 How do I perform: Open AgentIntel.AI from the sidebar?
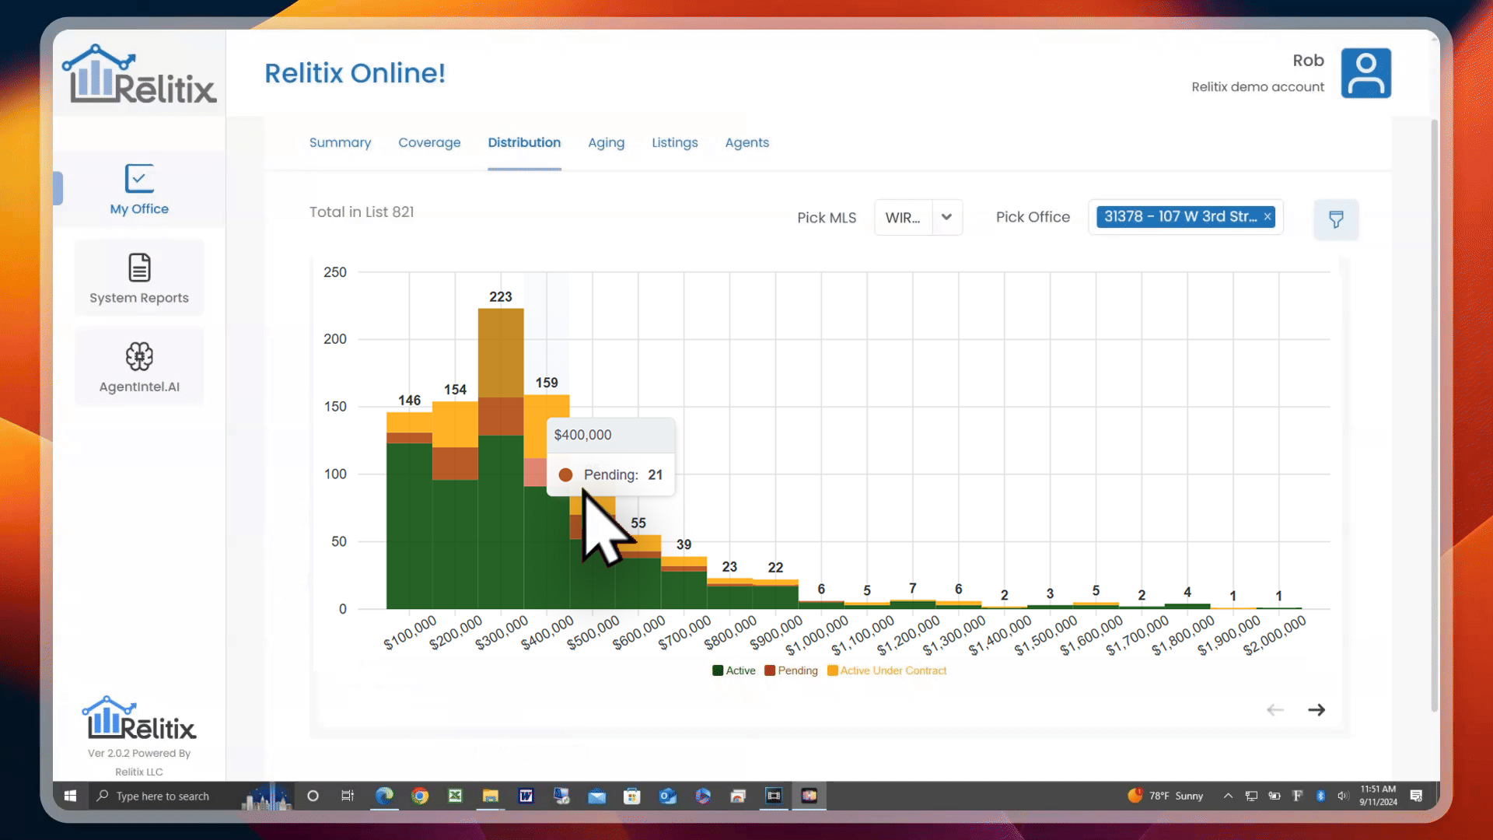click(139, 367)
